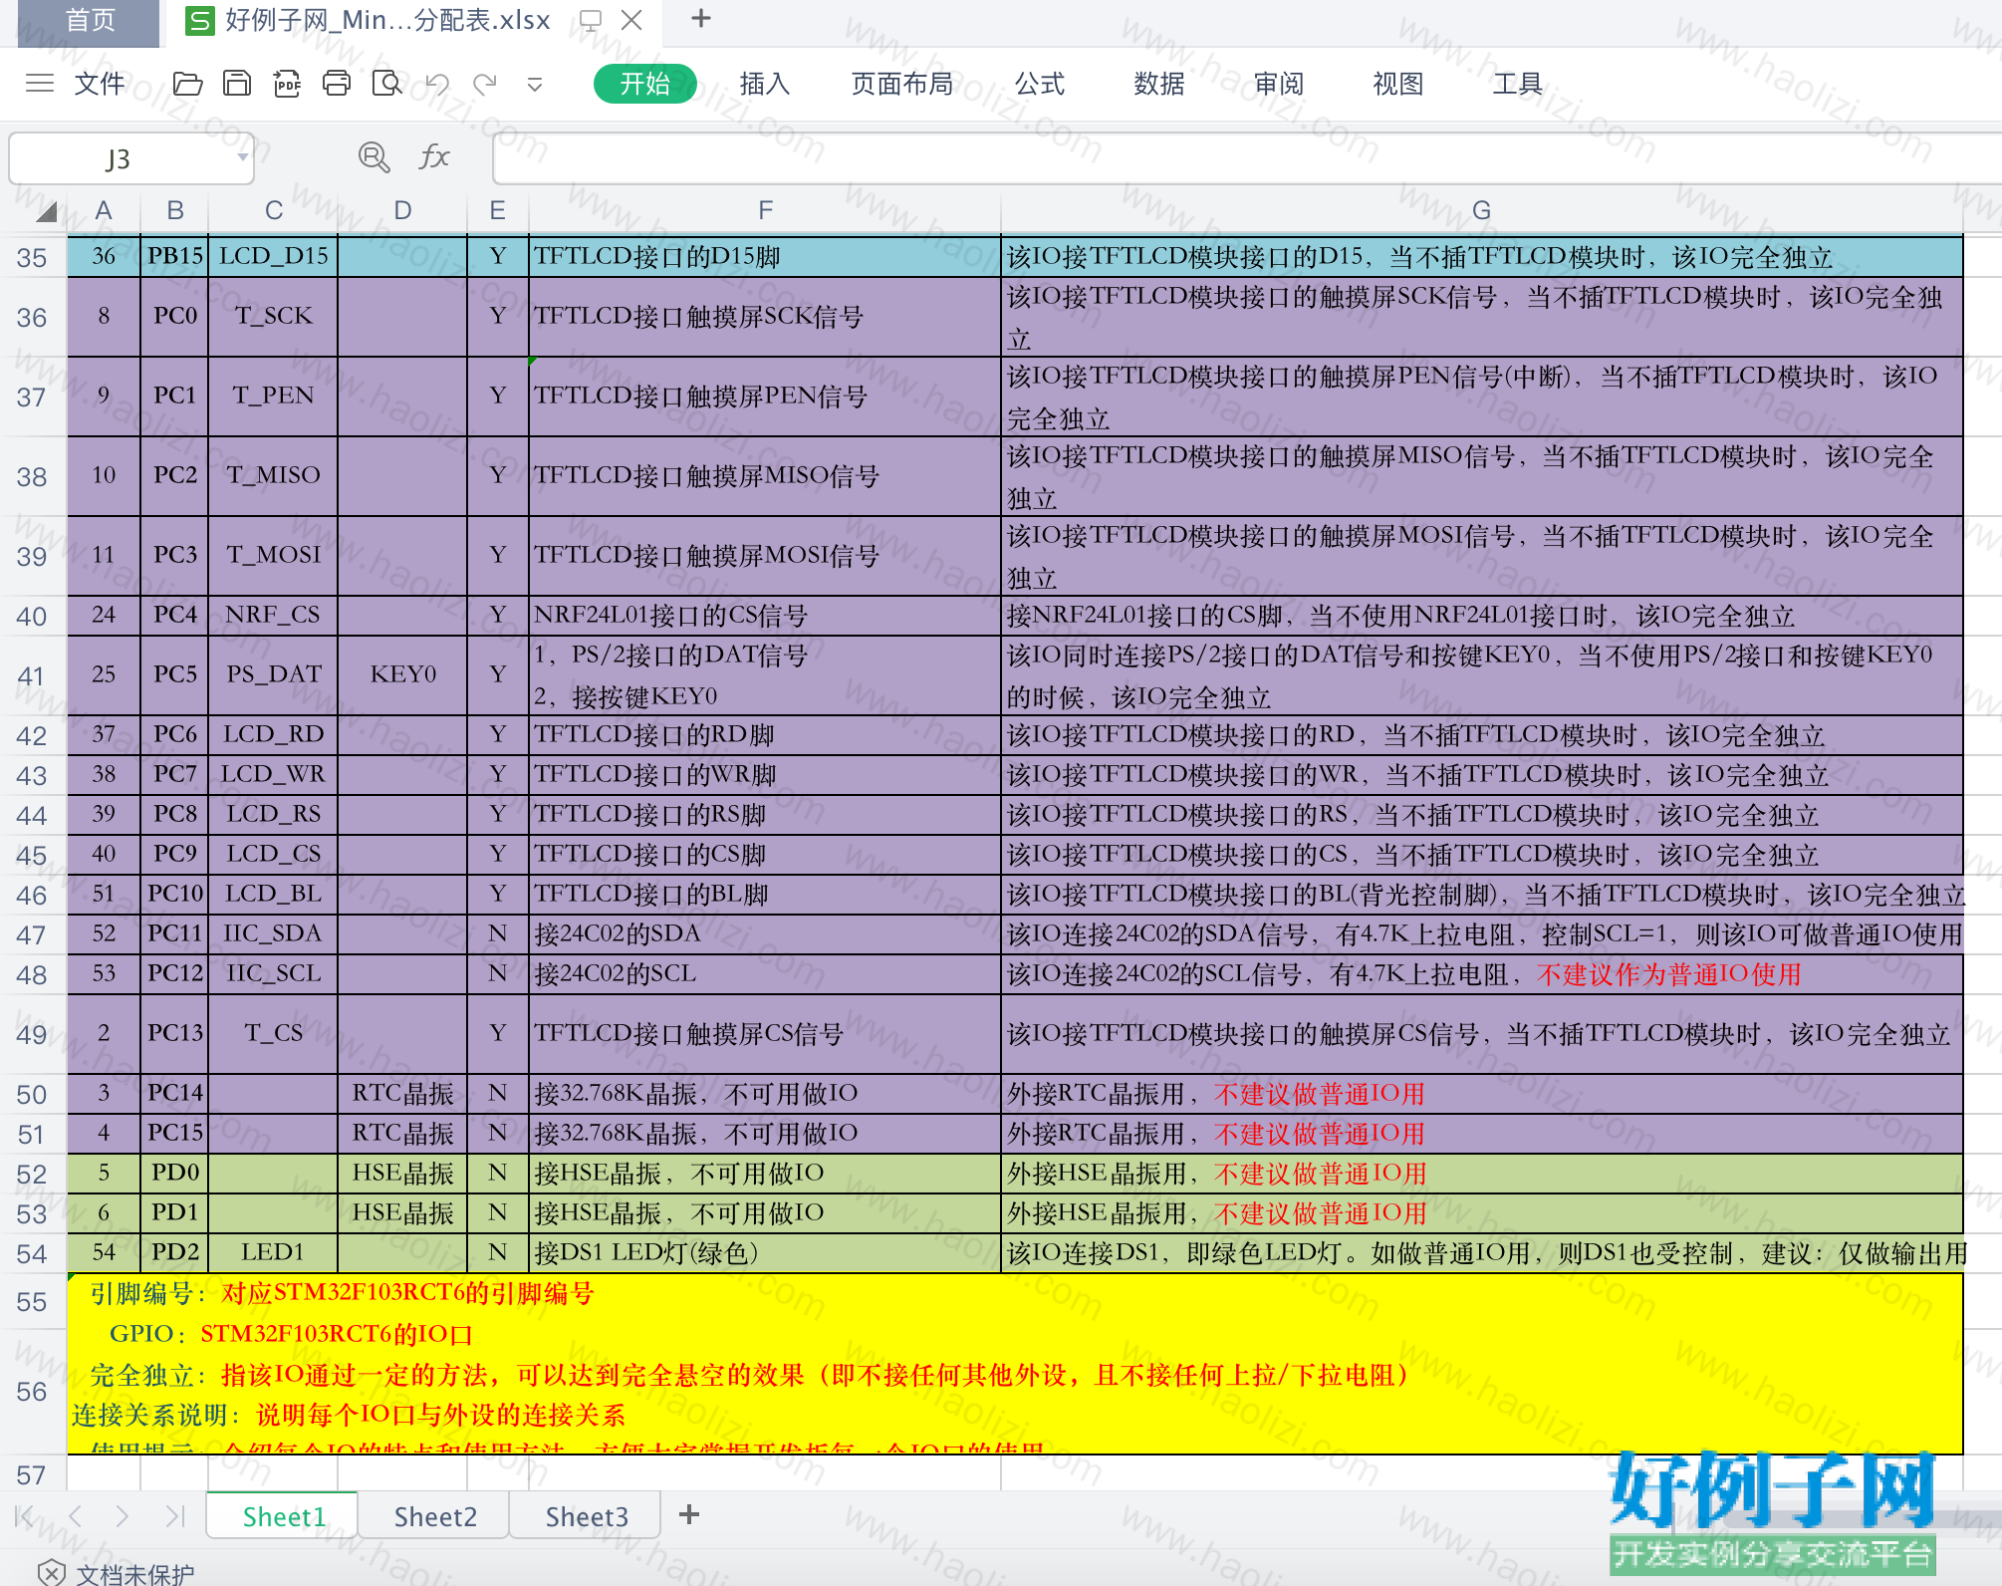This screenshot has width=2002, height=1586.
Task: Open the 工具 tab
Action: (1518, 84)
